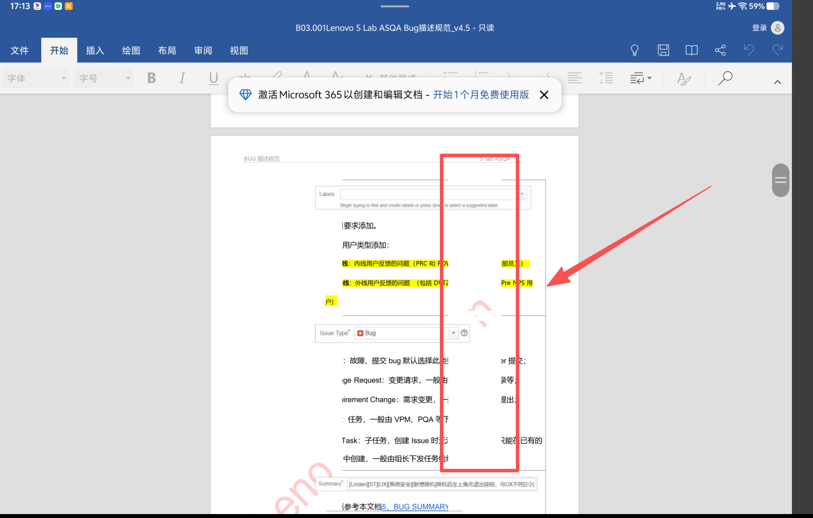Grab the document scroll handle
The height and width of the screenshot is (518, 813).
coord(781,180)
